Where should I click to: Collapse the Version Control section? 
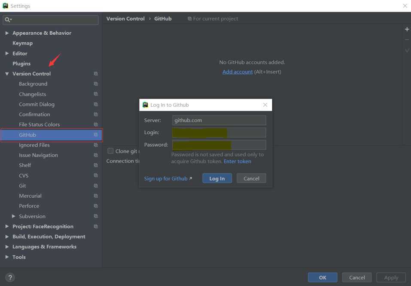[x=7, y=74]
